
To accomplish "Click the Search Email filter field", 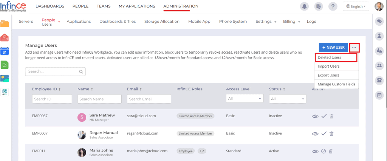I will click(x=149, y=99).
